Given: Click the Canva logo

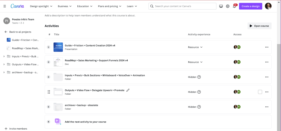Looking at the screenshot, I should tap(17, 6).
